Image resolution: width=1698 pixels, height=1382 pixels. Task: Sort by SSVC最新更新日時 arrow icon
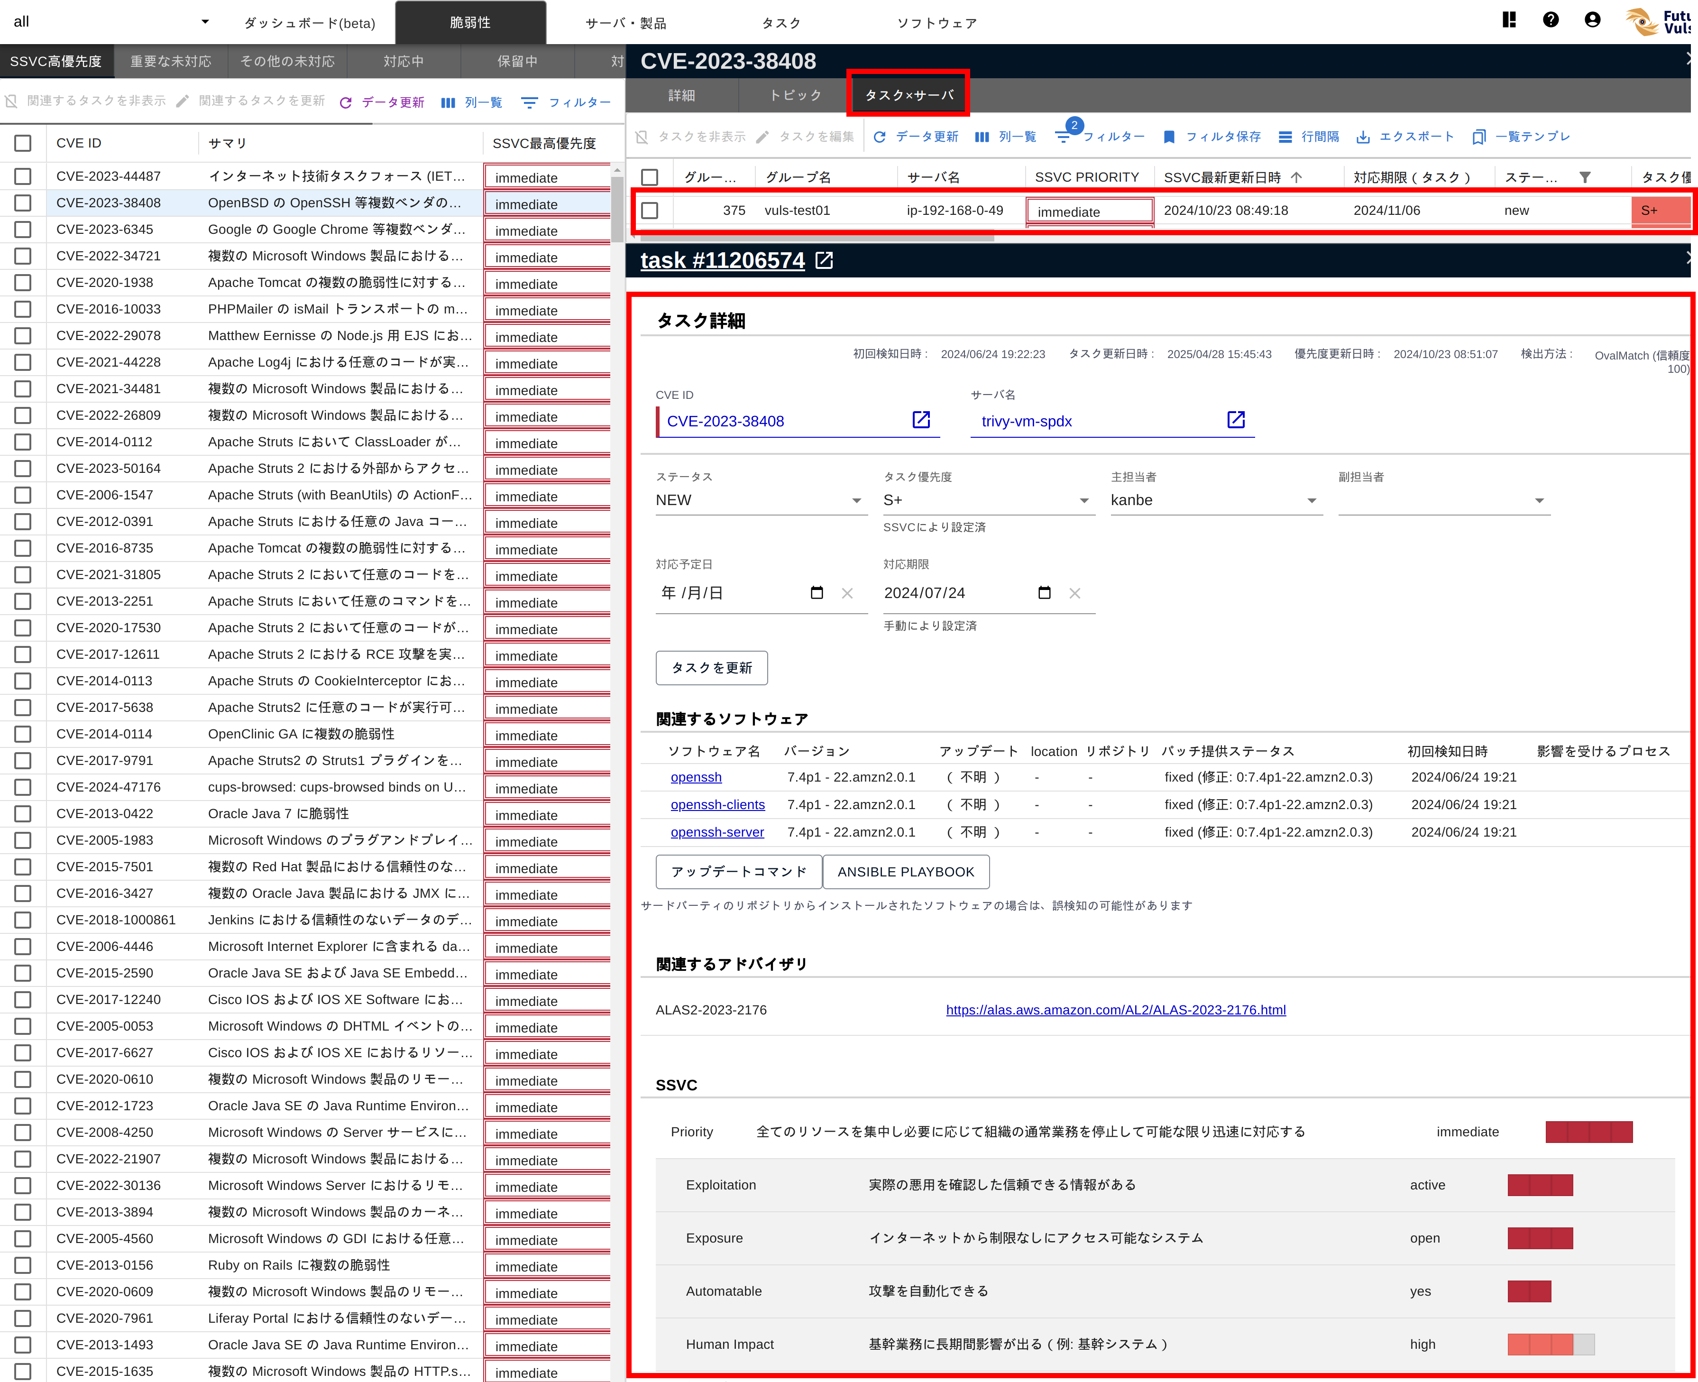point(1296,177)
